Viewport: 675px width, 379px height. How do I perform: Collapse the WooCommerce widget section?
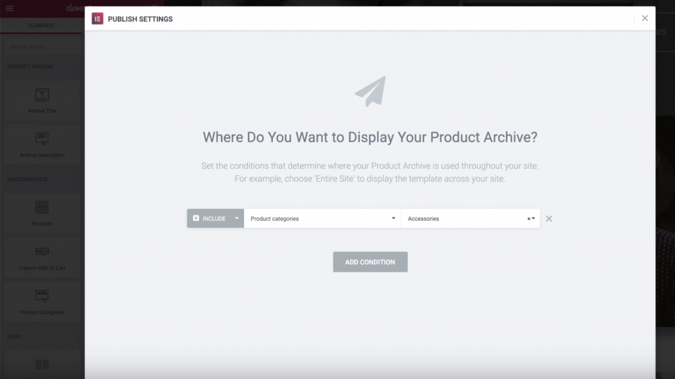(x=26, y=179)
